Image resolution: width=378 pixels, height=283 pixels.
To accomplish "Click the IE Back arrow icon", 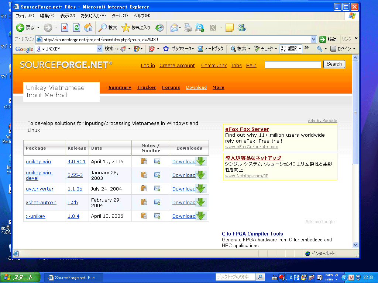I will point(20,28).
